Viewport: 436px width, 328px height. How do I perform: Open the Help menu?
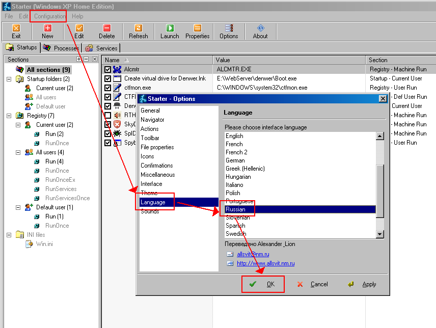pyautogui.click(x=77, y=16)
